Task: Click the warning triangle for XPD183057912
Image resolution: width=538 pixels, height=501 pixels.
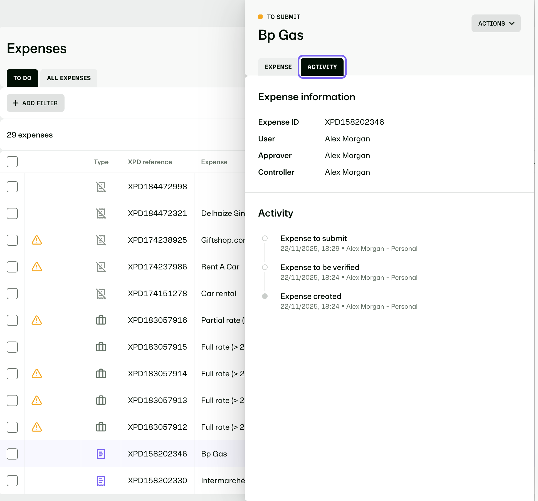Action: coord(37,427)
